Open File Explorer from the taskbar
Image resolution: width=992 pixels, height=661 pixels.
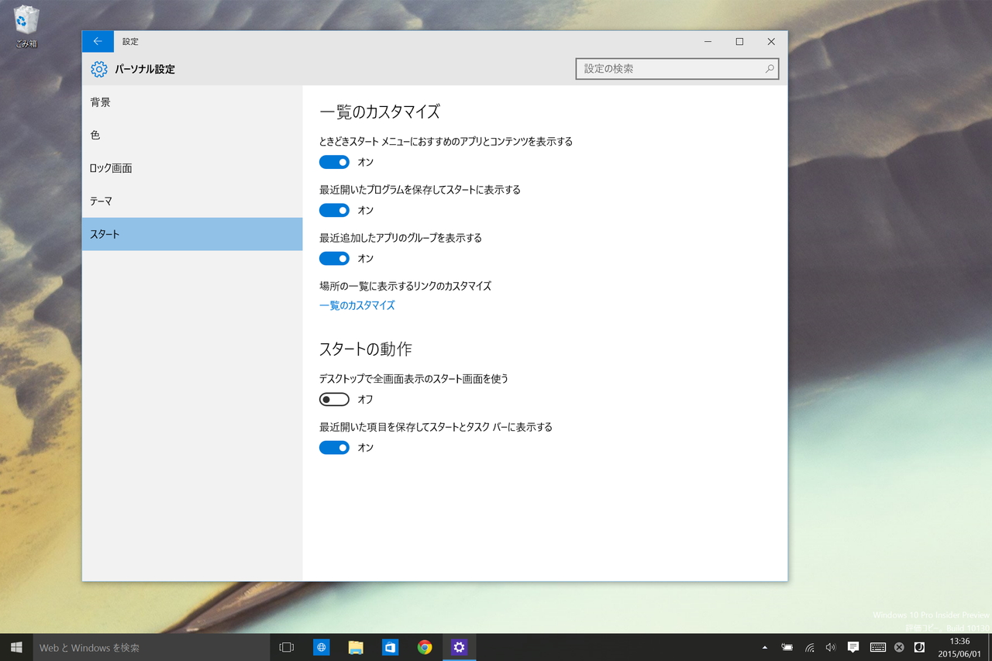tap(355, 647)
